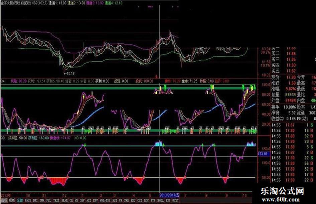Click the 现价 value 17.90
The width and height of the screenshot is (316, 204).
point(291,77)
